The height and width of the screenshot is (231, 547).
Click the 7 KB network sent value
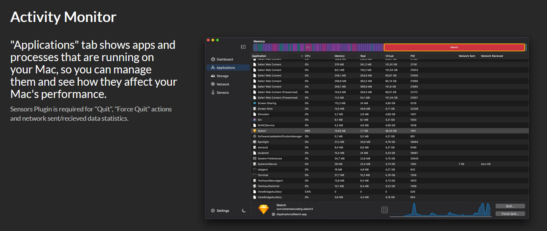coord(462,164)
